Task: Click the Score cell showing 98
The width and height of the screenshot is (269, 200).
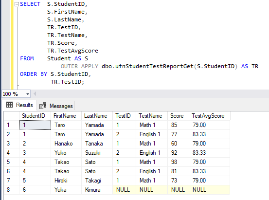Action: (178, 162)
